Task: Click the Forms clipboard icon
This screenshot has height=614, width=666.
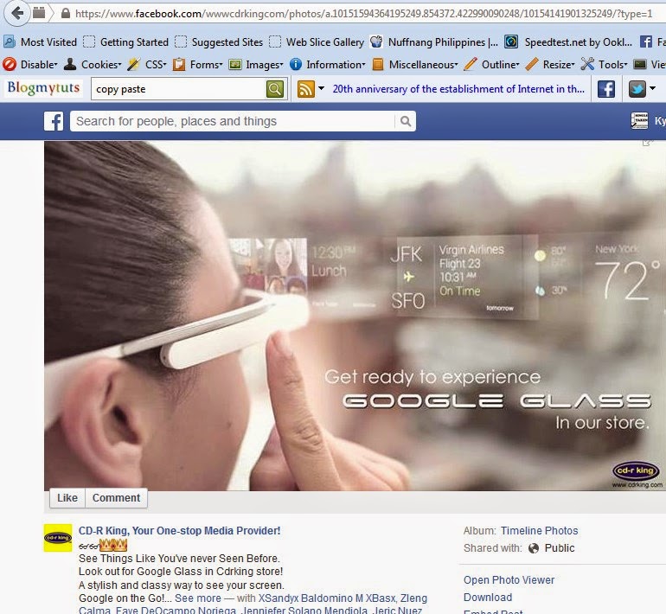Action: [x=179, y=65]
